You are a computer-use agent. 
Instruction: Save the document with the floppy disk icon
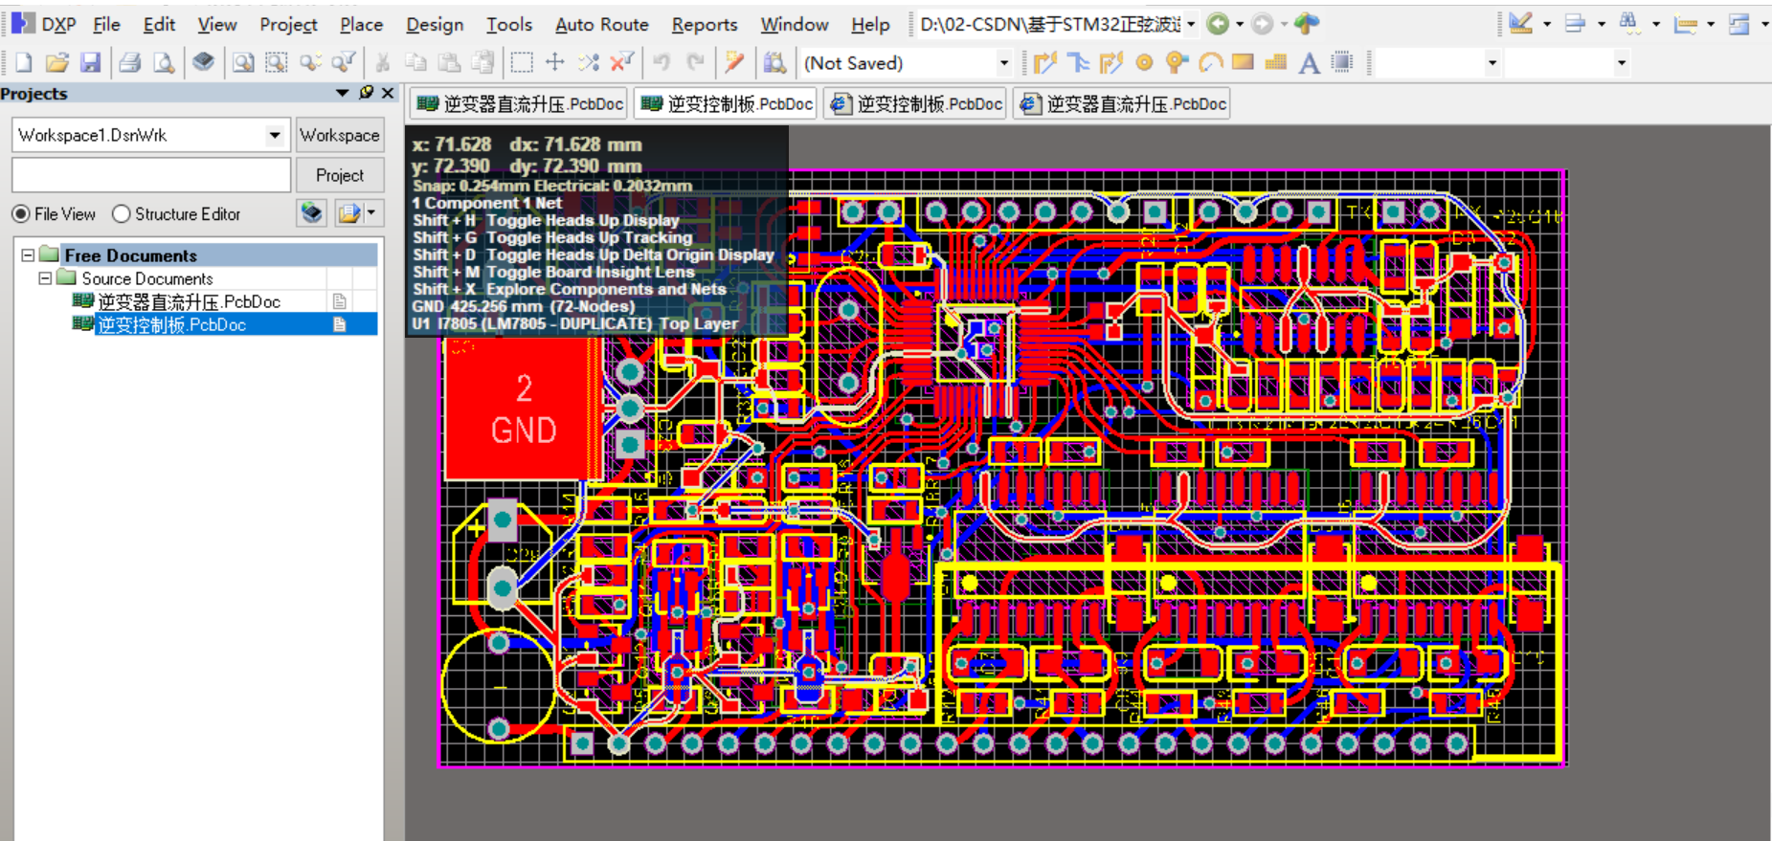click(x=90, y=63)
